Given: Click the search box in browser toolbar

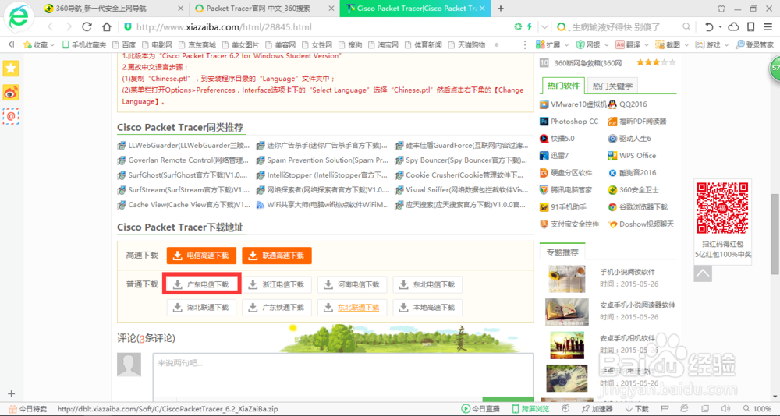Looking at the screenshot, I should [623, 26].
